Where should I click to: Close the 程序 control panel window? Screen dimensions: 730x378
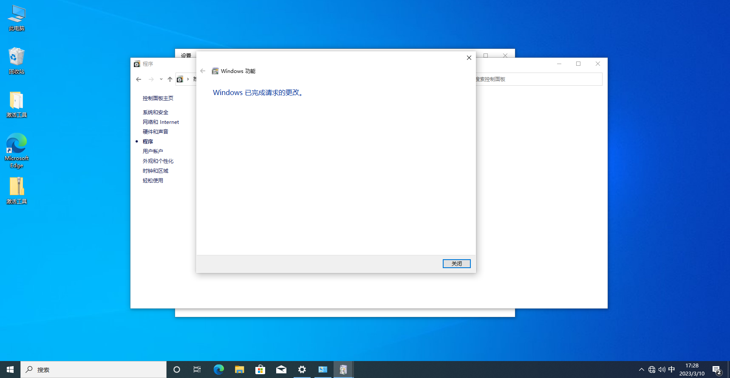598,64
